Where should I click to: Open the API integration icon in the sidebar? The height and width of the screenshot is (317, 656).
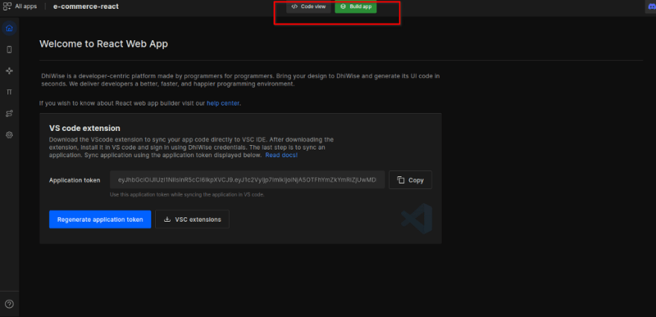tap(9, 114)
